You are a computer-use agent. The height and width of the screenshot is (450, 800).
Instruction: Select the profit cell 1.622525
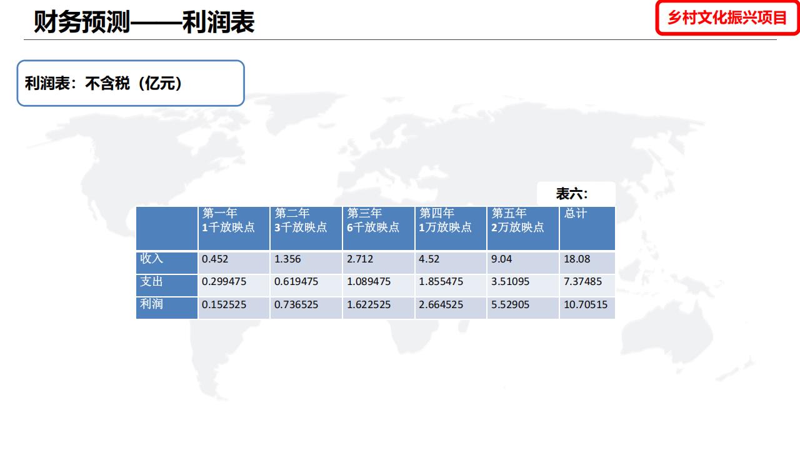(379, 307)
